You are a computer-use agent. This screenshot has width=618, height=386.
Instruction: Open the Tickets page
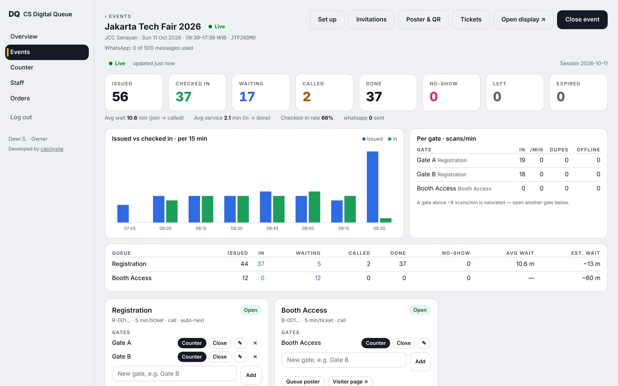(x=471, y=20)
